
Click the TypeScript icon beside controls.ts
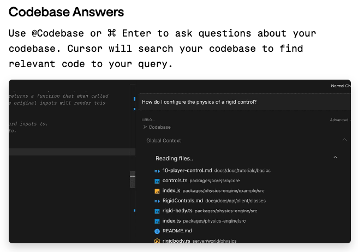(x=157, y=181)
